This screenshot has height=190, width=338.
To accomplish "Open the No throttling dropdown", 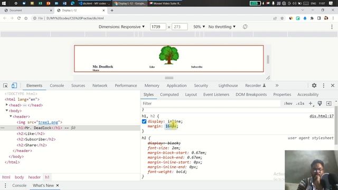I will point(222,27).
